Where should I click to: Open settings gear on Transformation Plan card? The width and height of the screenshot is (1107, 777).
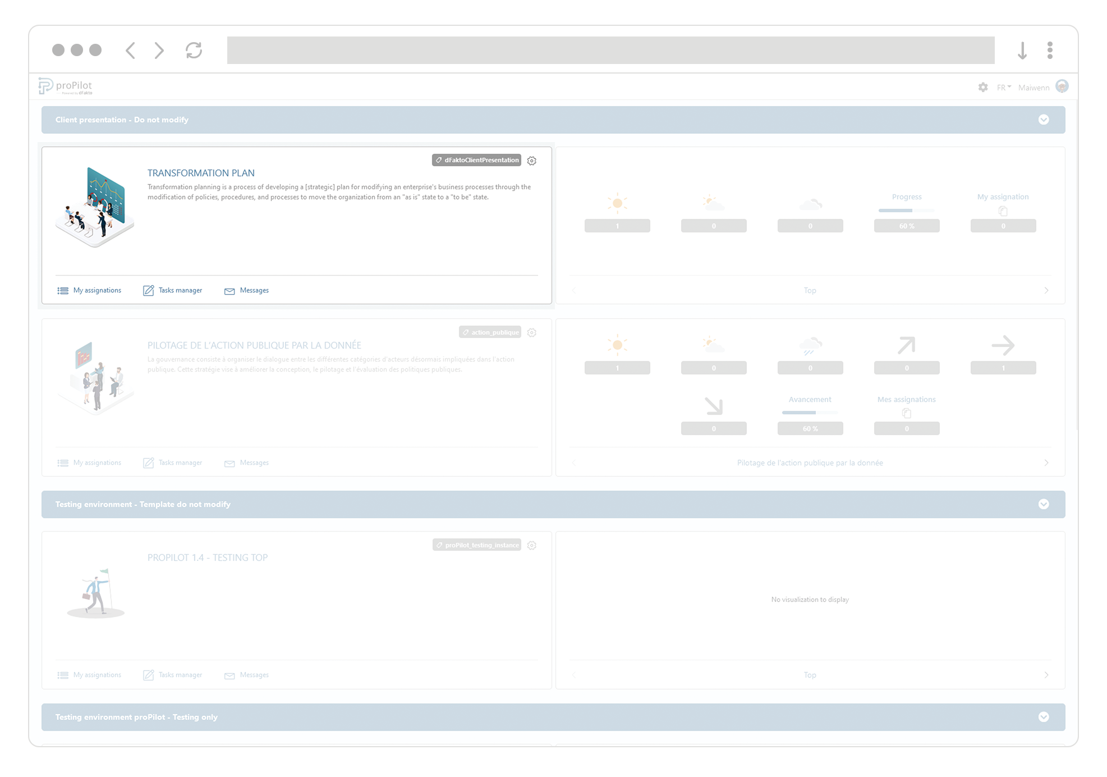click(x=531, y=161)
